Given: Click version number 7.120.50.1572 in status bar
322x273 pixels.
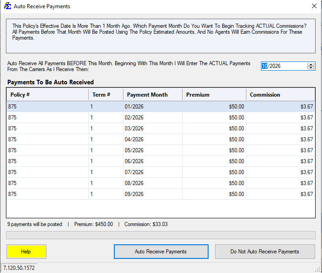Looking at the screenshot, I should pyautogui.click(x=19, y=268).
